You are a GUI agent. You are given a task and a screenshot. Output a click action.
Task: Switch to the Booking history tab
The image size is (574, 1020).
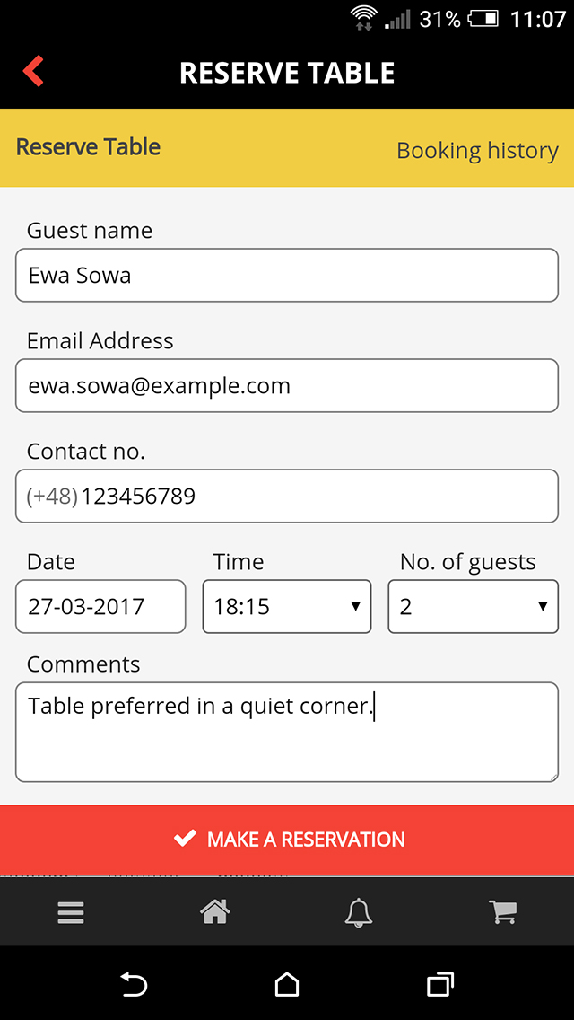click(477, 151)
